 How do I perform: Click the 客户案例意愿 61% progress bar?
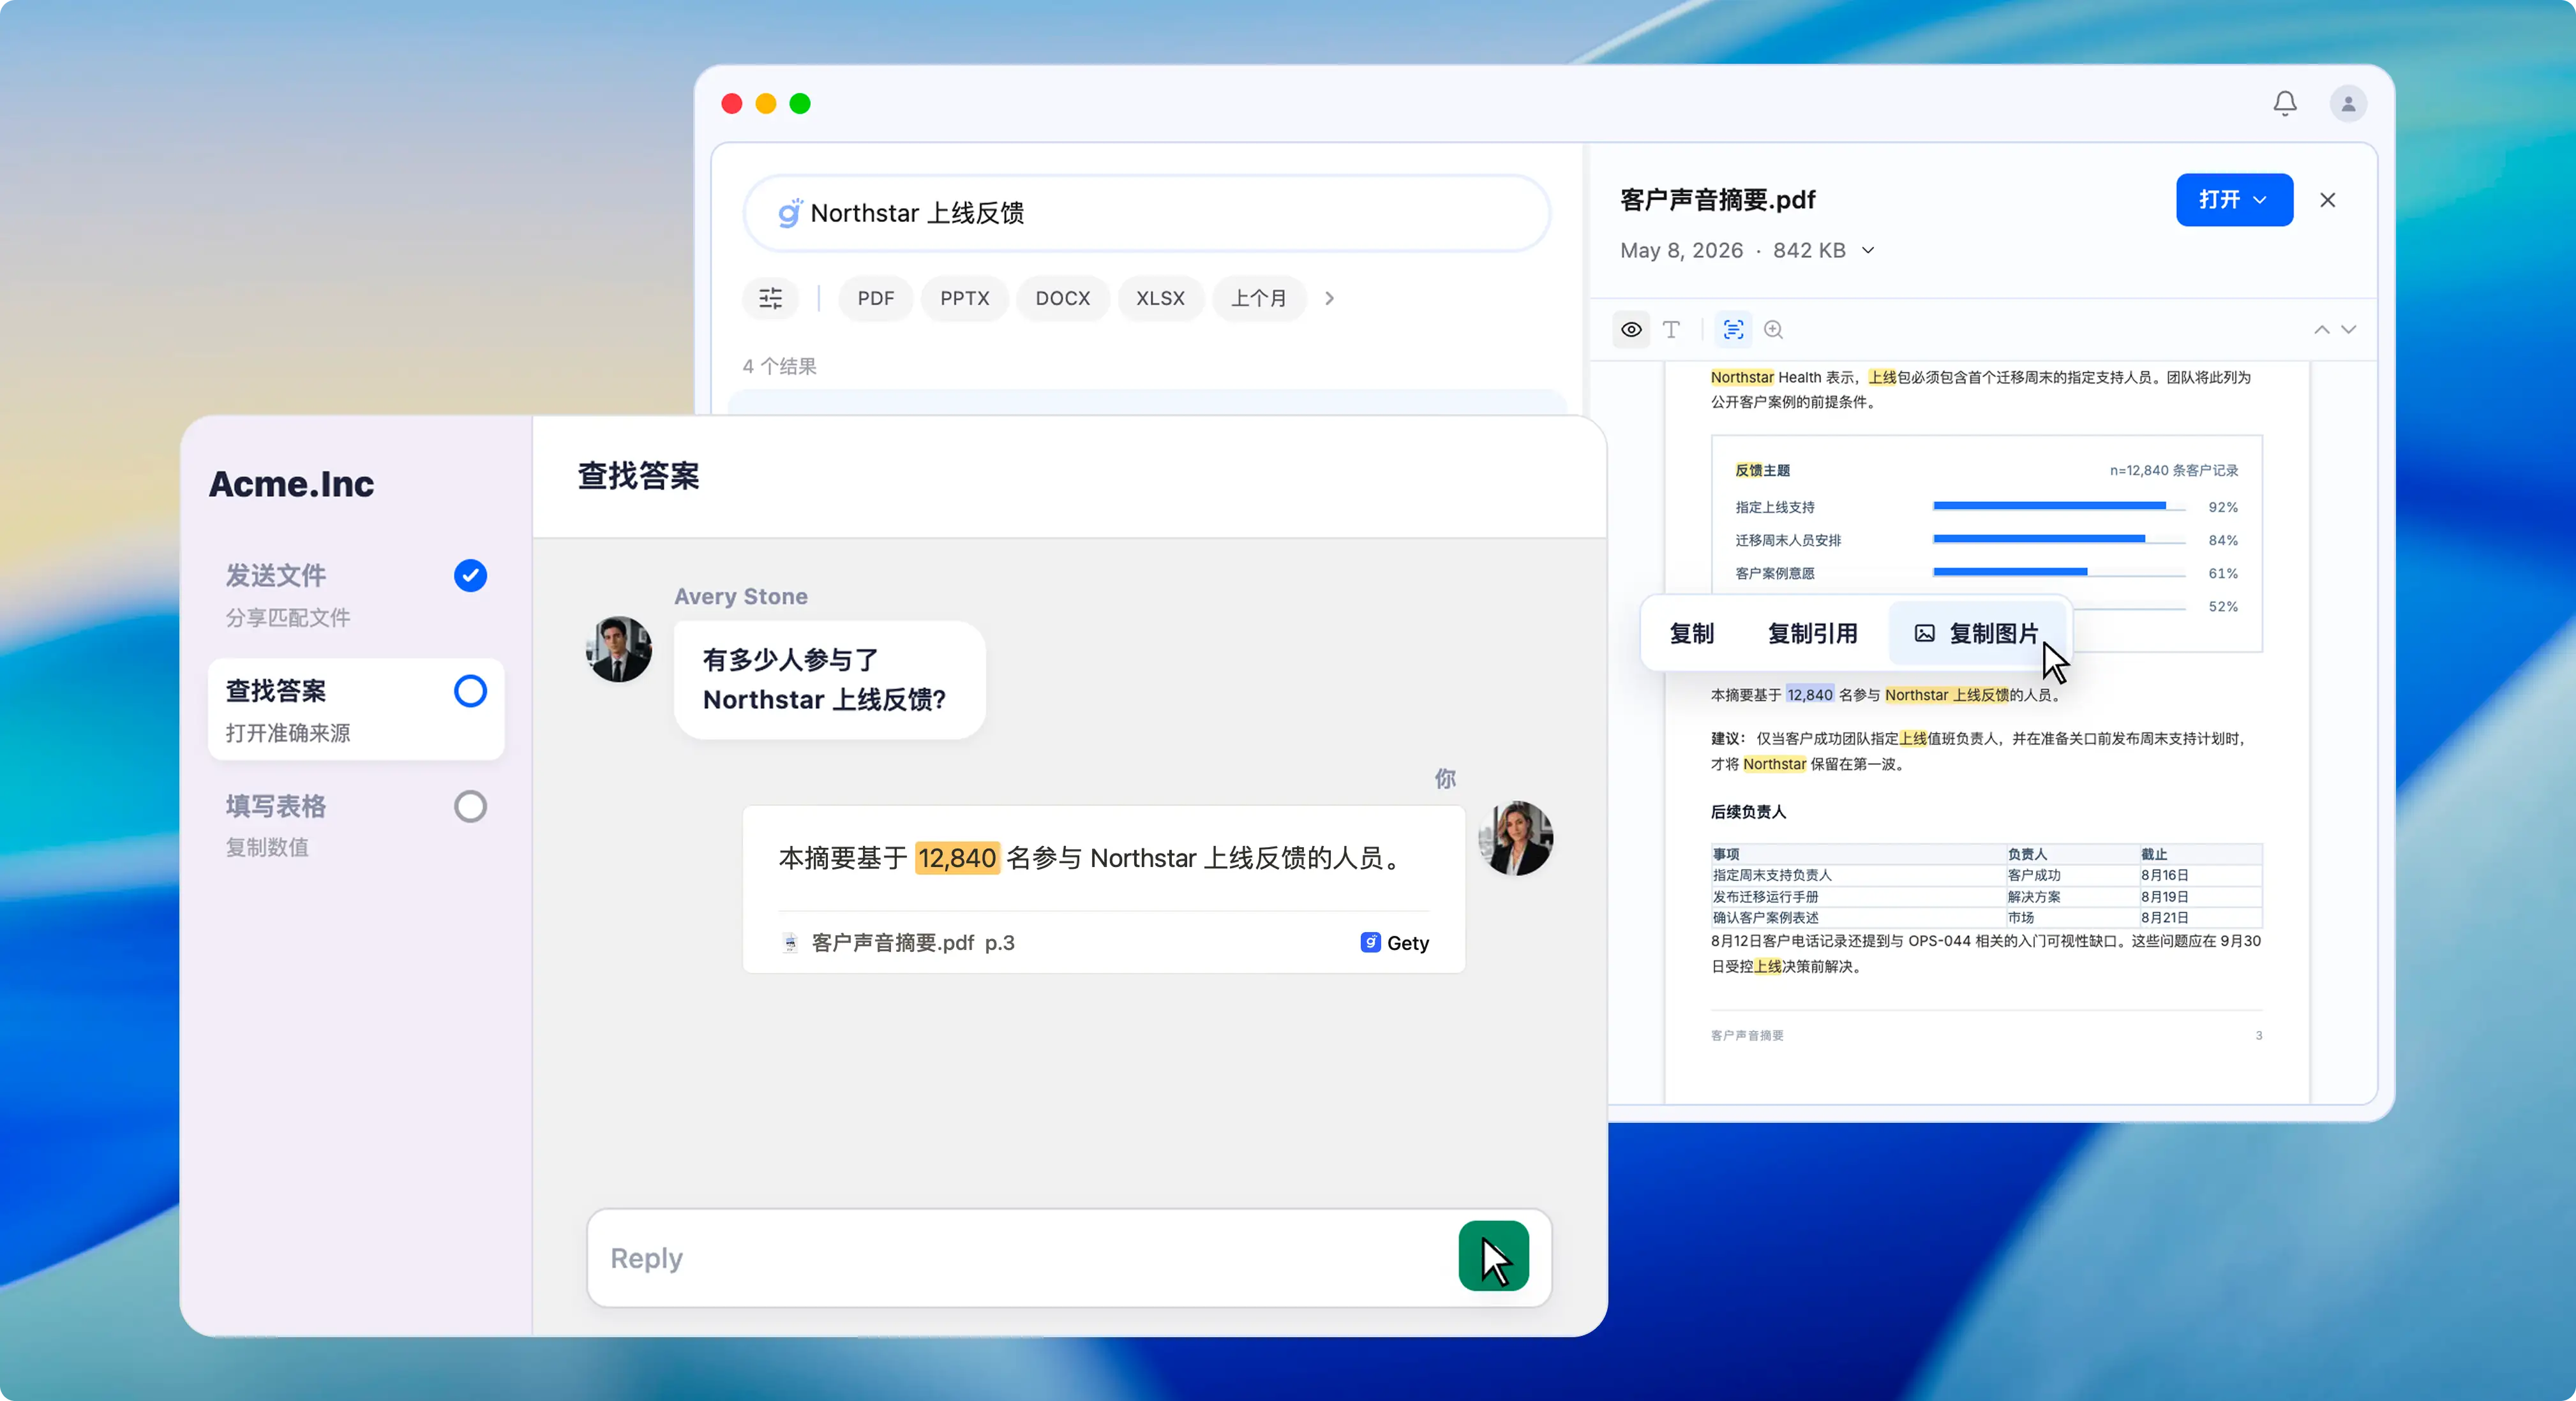(2058, 573)
